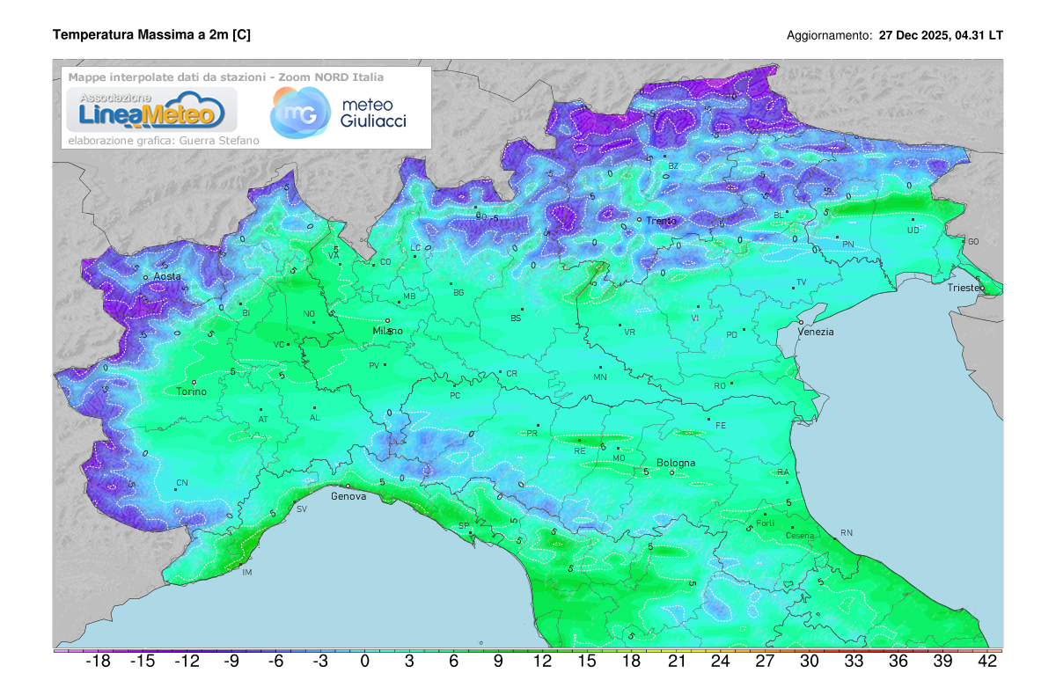1056x695 pixels.
Task: Click the Forlì province marker
Action: (765, 515)
